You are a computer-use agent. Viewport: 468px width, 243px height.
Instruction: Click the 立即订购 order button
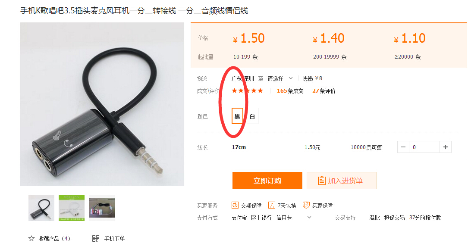pos(267,181)
